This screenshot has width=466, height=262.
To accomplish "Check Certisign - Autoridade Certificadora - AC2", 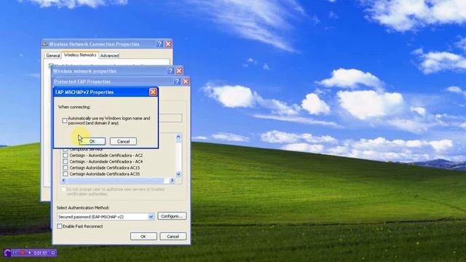I will 66,155.
